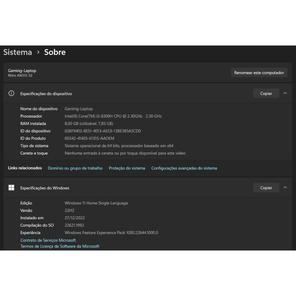Image resolution: width=296 pixels, height=296 pixels.
Task: Collapse the Especificações do Windows section
Action: 285,188
